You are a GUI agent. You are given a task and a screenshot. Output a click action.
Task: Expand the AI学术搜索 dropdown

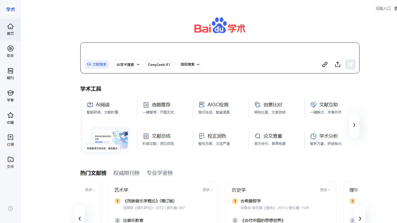pos(128,64)
